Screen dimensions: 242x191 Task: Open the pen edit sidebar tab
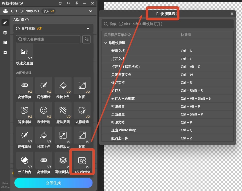coord(5,23)
